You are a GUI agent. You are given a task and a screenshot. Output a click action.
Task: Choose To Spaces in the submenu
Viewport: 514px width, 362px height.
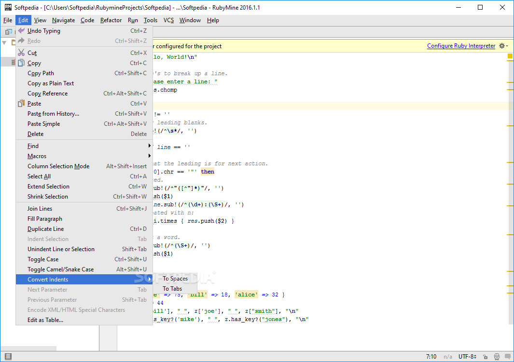175,279
